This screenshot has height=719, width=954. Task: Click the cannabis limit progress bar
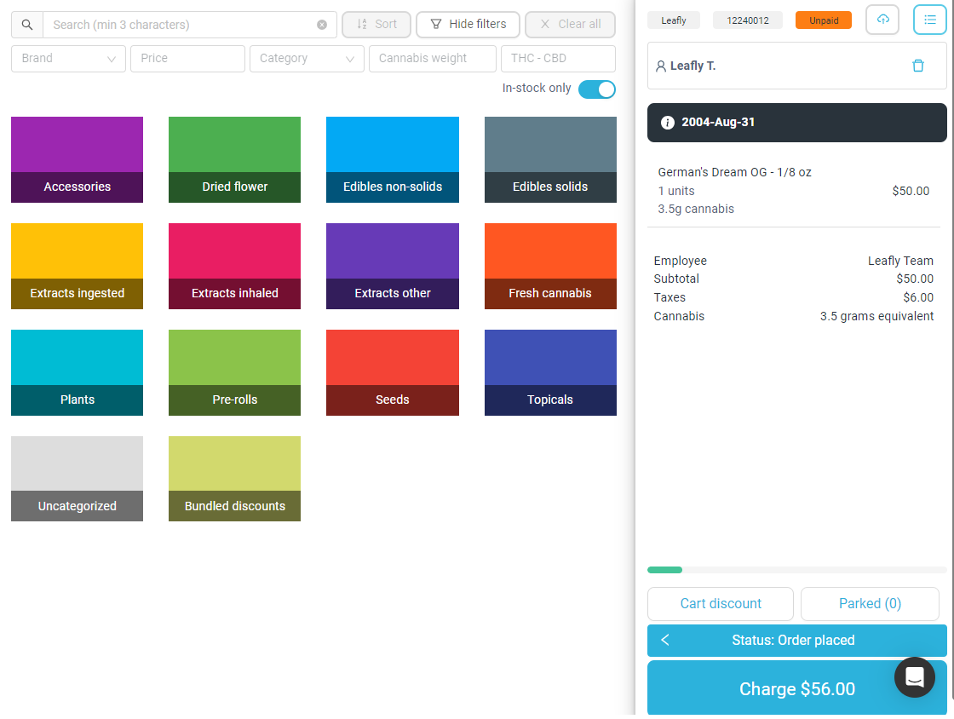797,570
